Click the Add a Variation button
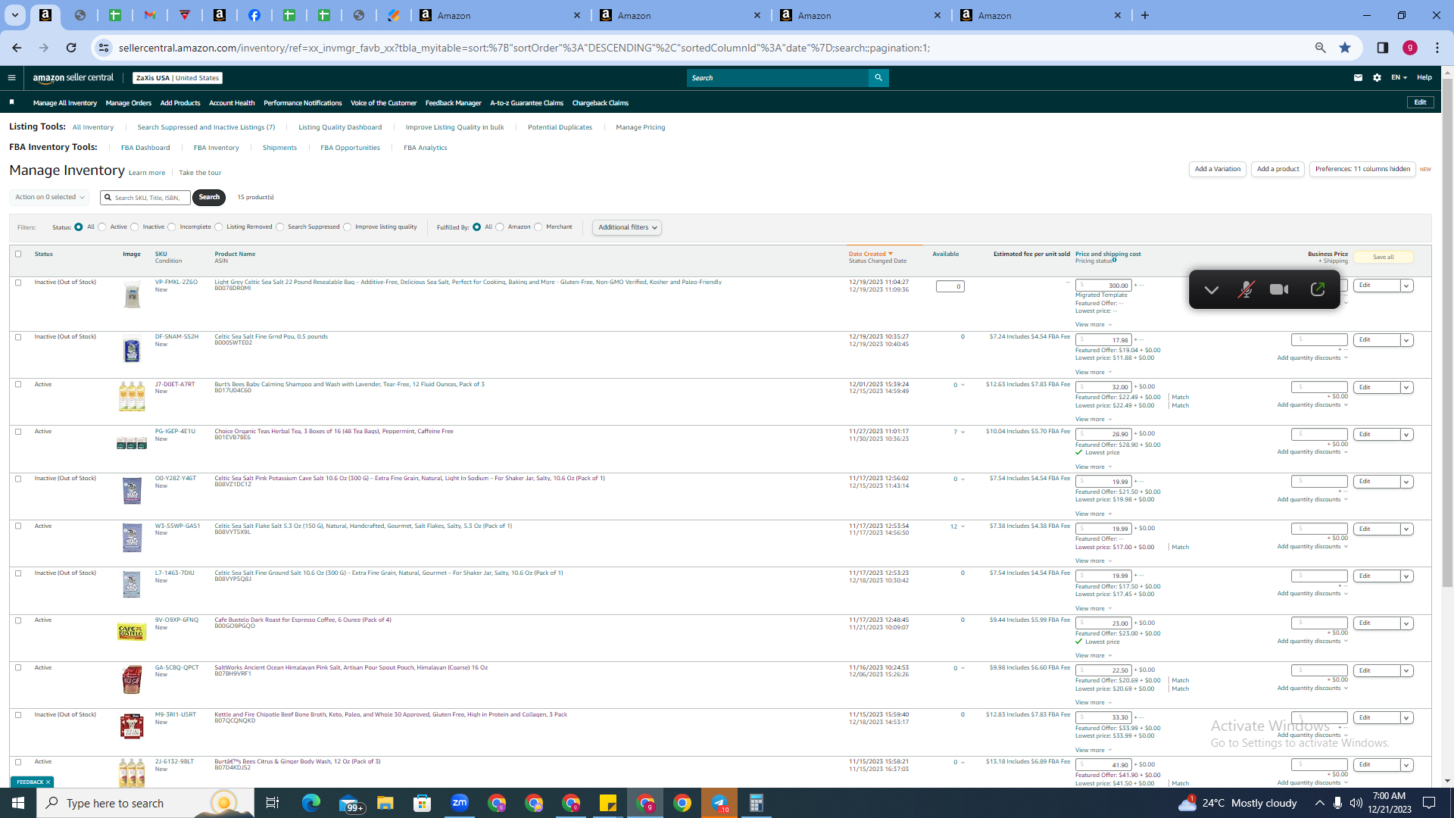The width and height of the screenshot is (1454, 818). click(1218, 169)
